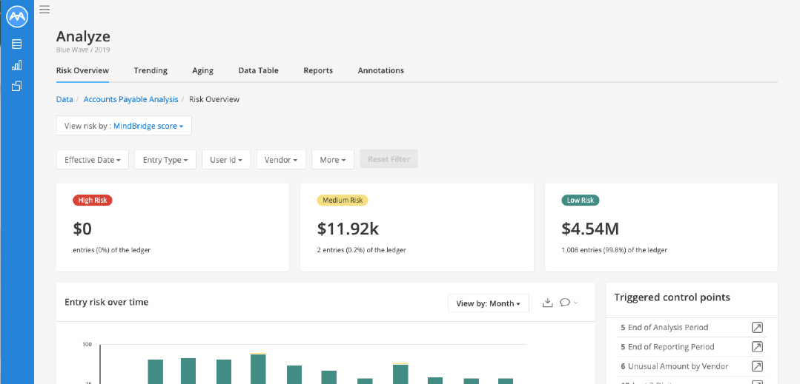Screen dimensions: 800x384
Task: Go to the Data Table tab
Action: coord(258,71)
